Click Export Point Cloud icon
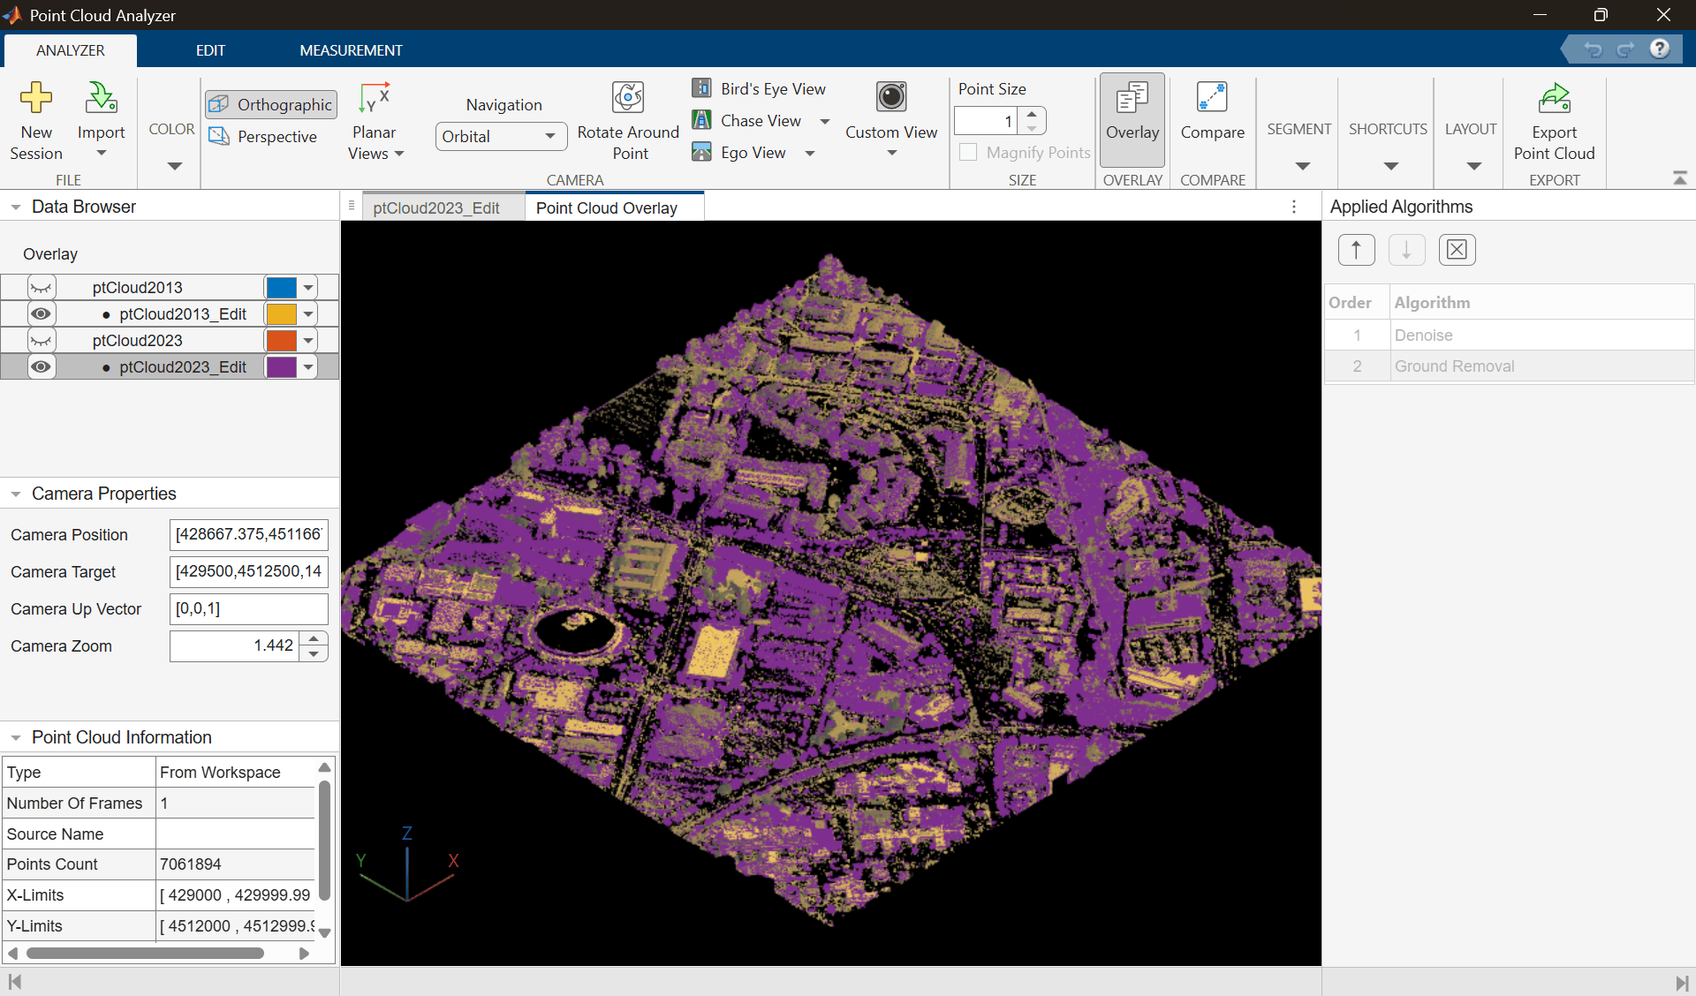1696x996 pixels. (x=1554, y=99)
